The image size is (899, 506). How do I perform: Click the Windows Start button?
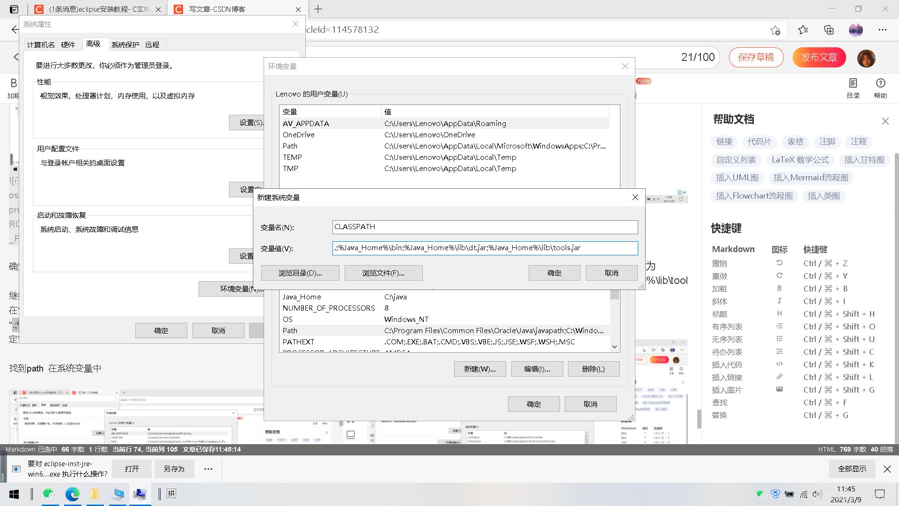click(14, 494)
